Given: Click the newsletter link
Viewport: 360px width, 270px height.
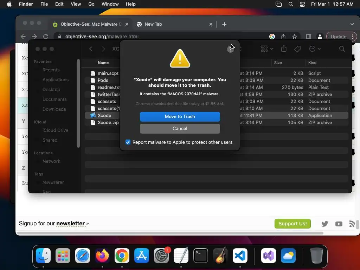Looking at the screenshot, I should tap(70, 223).
